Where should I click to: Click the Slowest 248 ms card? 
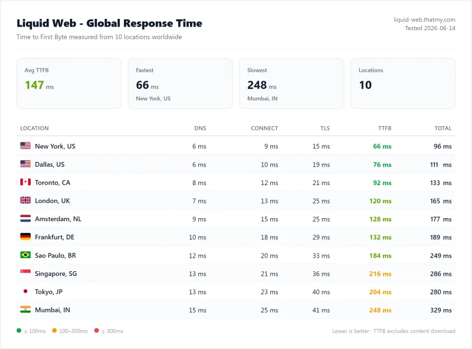(291, 84)
